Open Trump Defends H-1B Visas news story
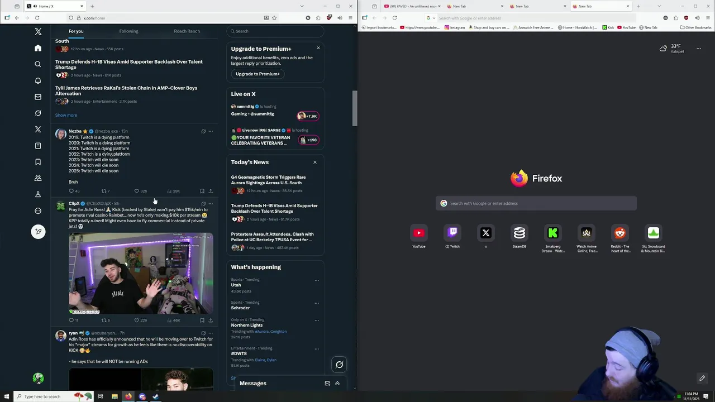This screenshot has height=402, width=715. click(x=129, y=64)
